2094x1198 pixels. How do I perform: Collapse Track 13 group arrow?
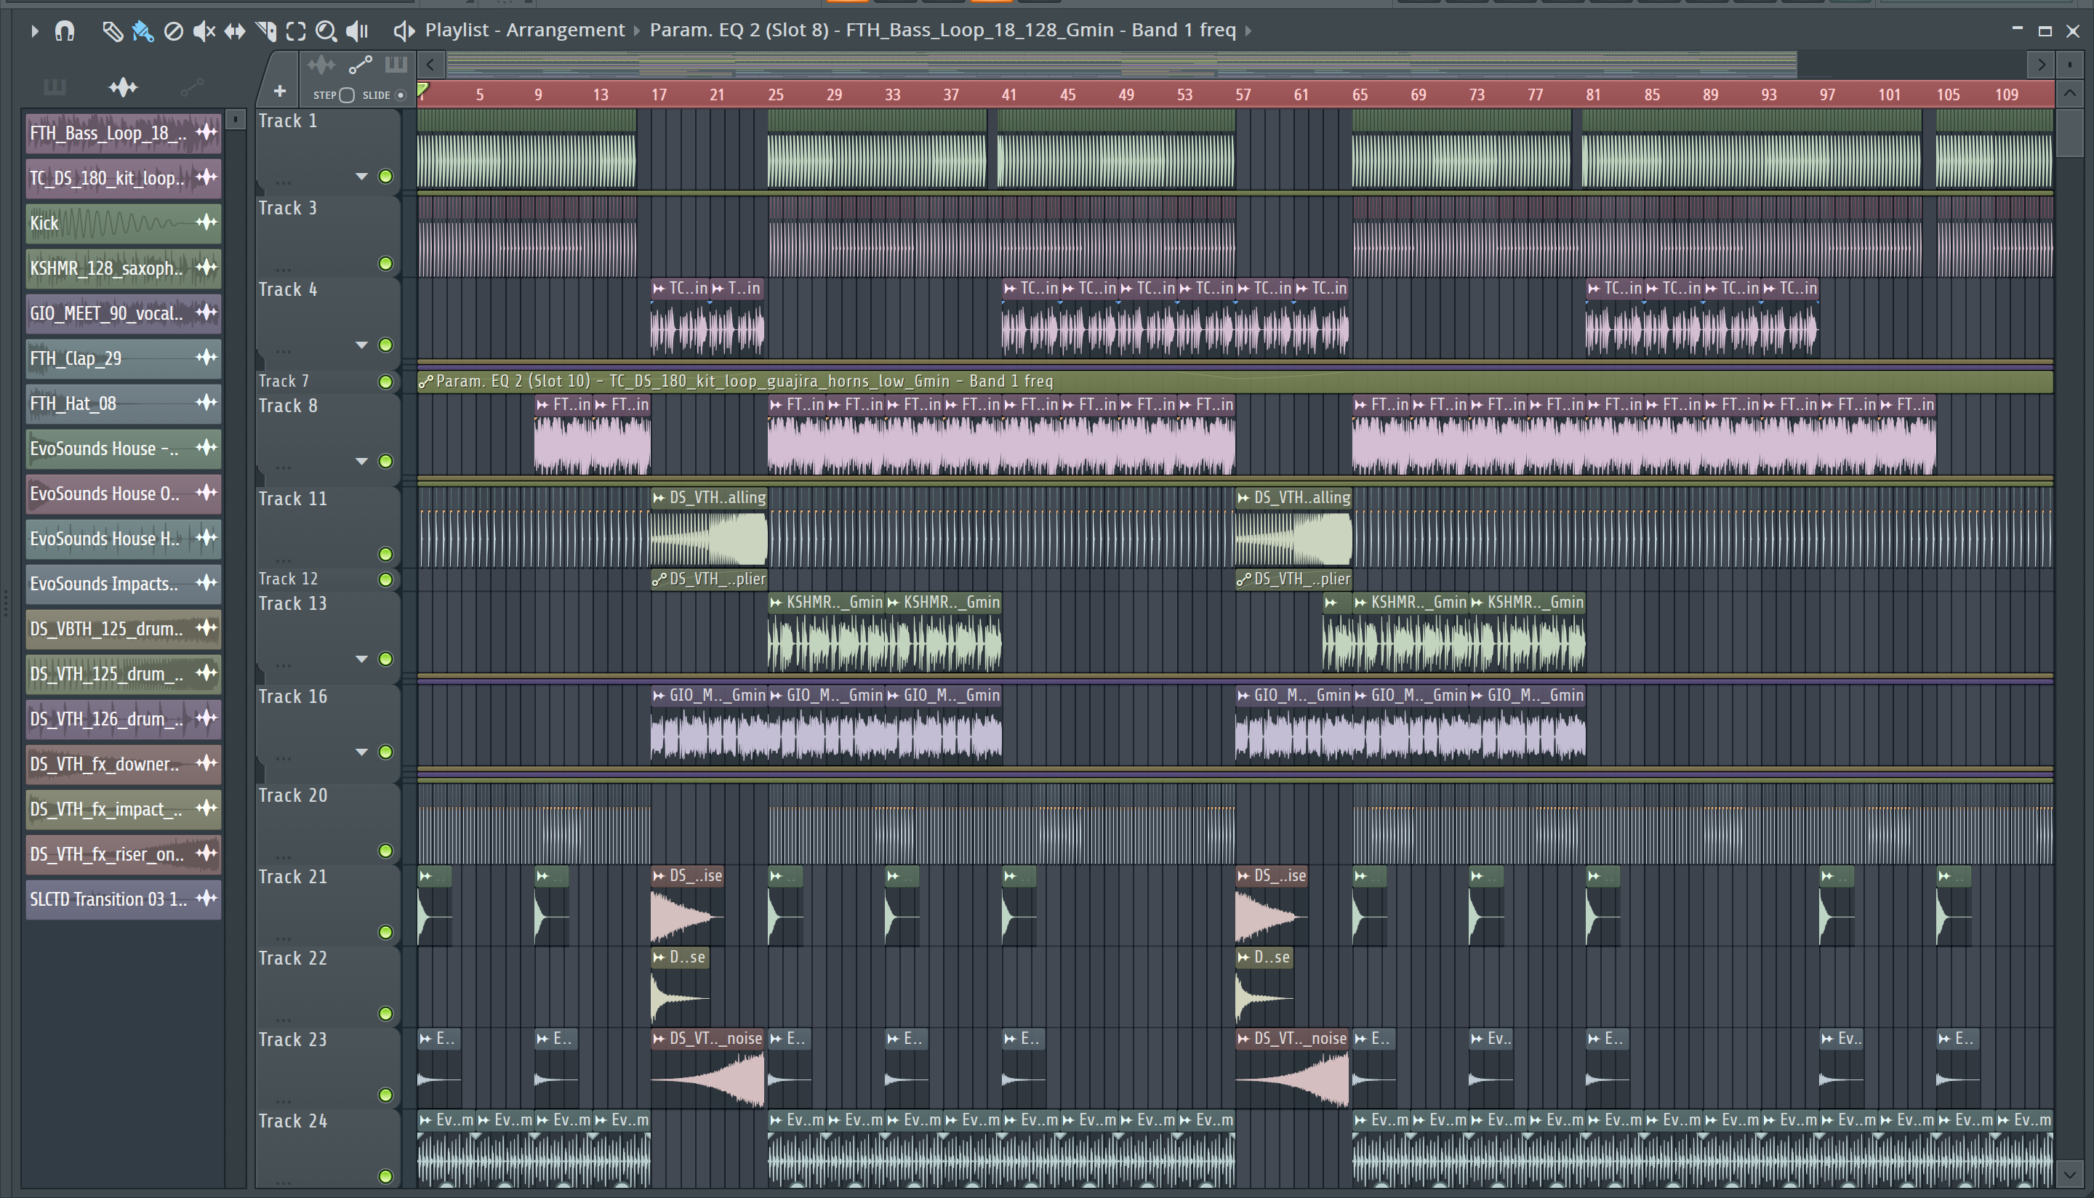click(361, 659)
